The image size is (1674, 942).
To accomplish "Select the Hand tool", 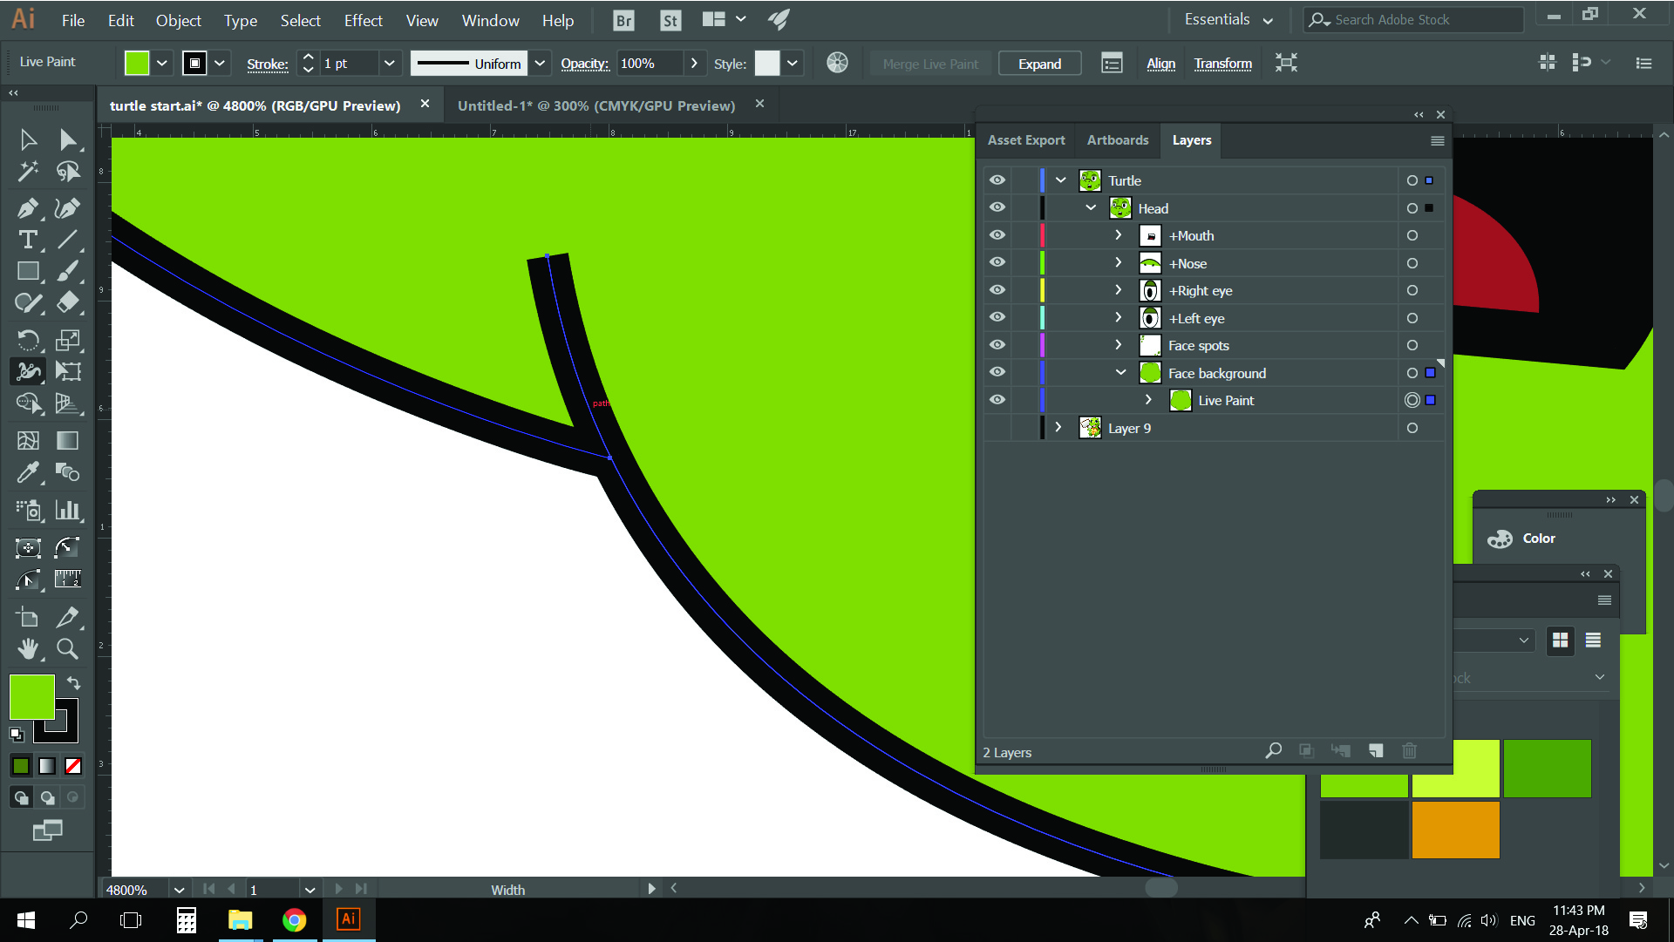I will pos(28,648).
